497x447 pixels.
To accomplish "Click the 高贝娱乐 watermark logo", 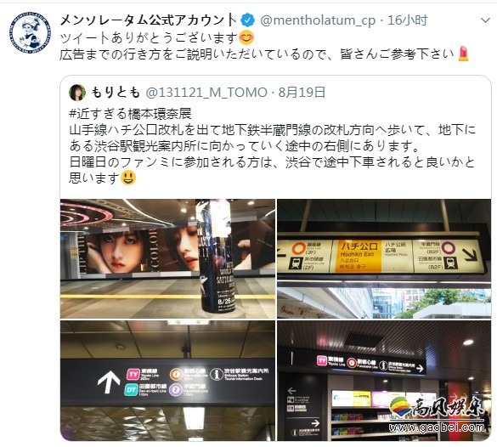I will tap(437, 414).
